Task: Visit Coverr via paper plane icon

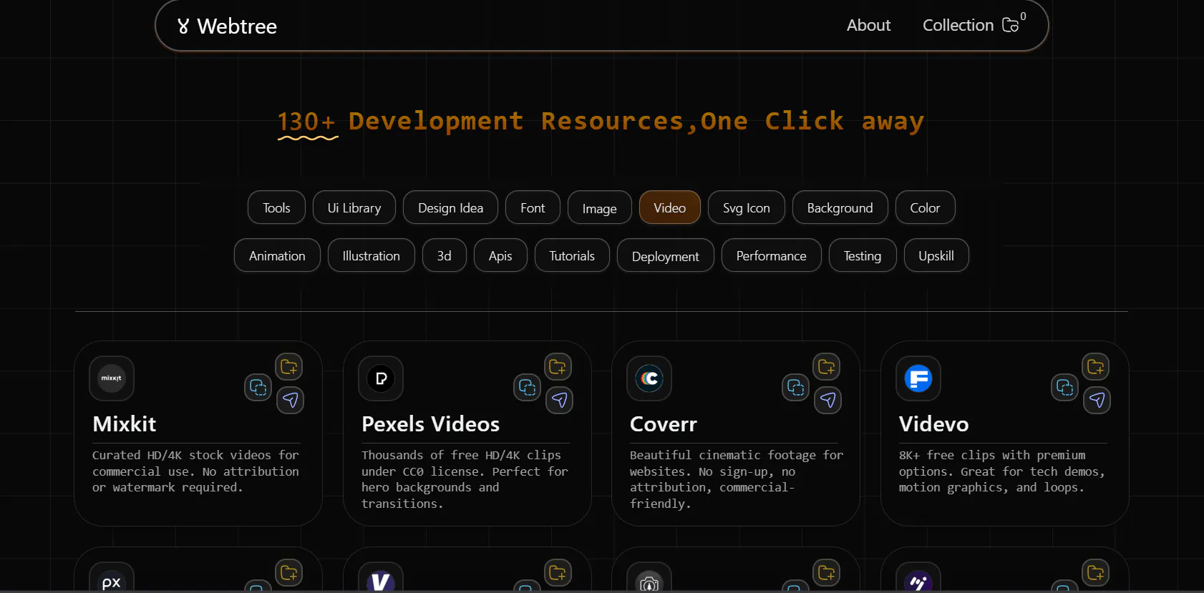Action: [828, 400]
